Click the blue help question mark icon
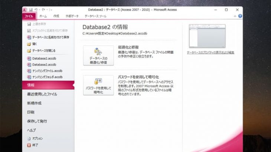 [240, 16]
